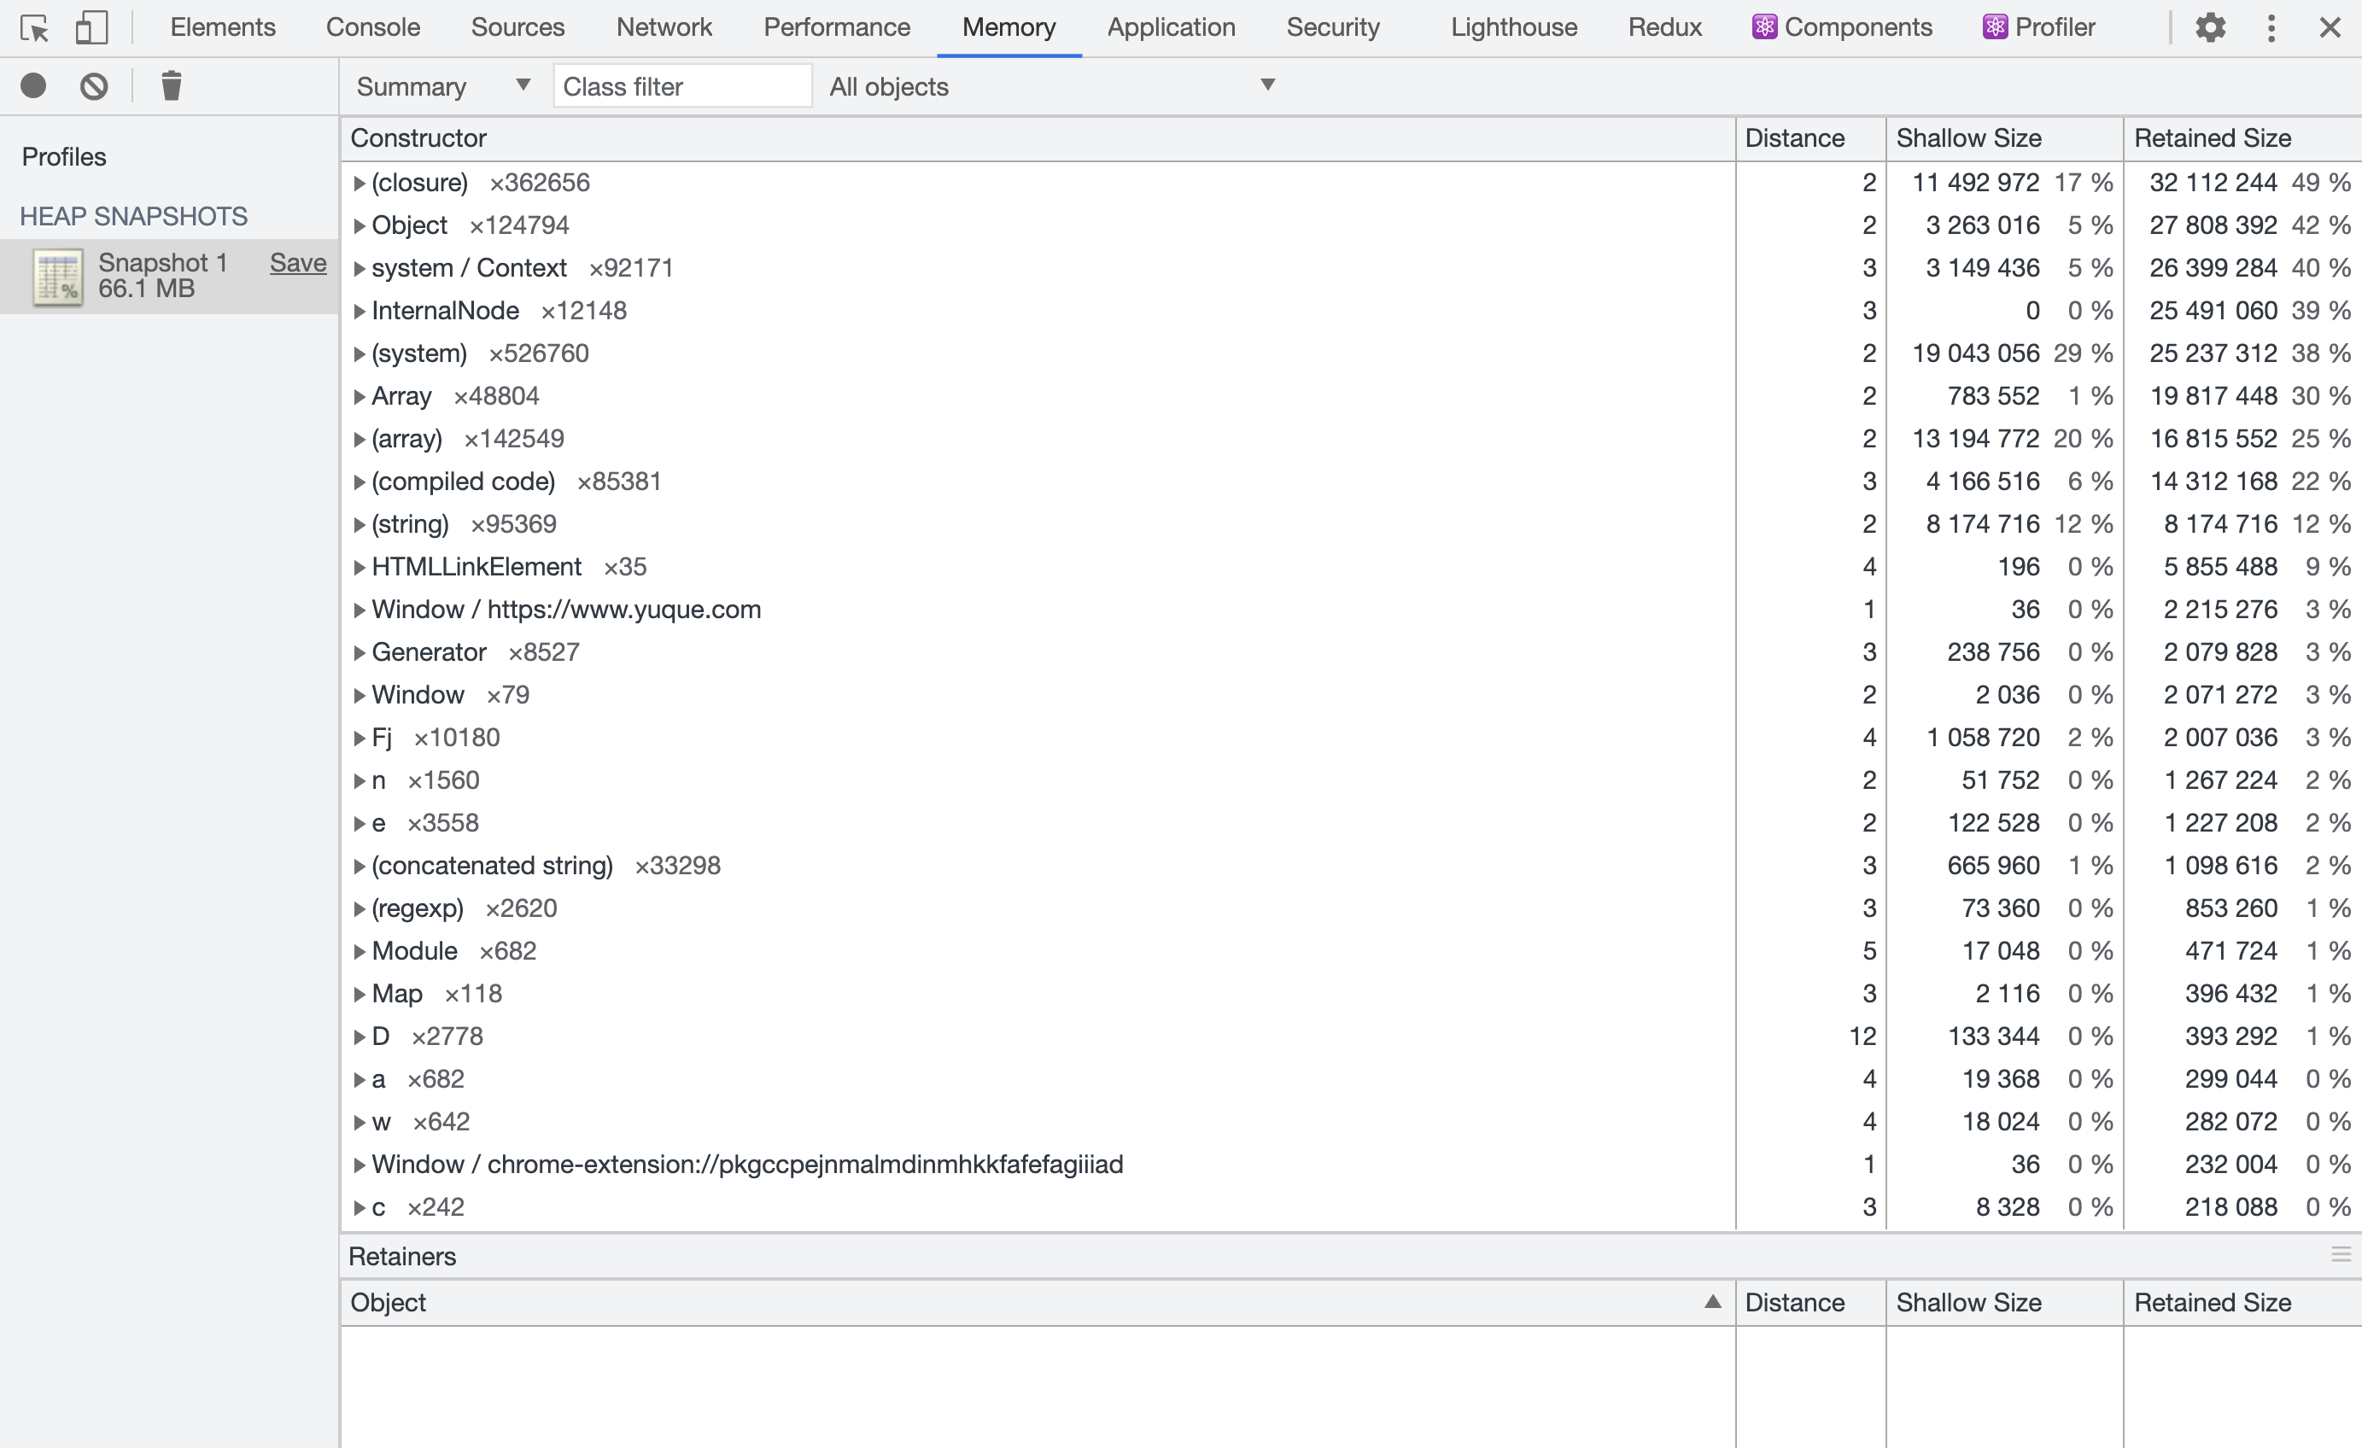Image resolution: width=2362 pixels, height=1448 pixels.
Task: Expand the (closure) constructor row
Action: tap(360, 183)
